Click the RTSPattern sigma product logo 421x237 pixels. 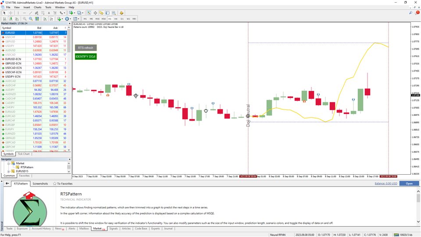coord(29,209)
